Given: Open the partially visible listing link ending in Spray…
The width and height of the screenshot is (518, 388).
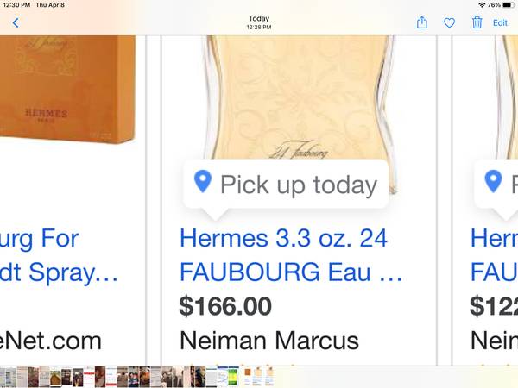Looking at the screenshot, I should 59,256.
